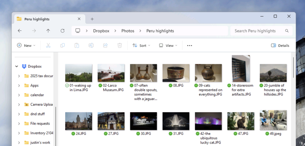The image size is (305, 146).
Task: Click the search magnifier icon
Action: coord(287,31)
